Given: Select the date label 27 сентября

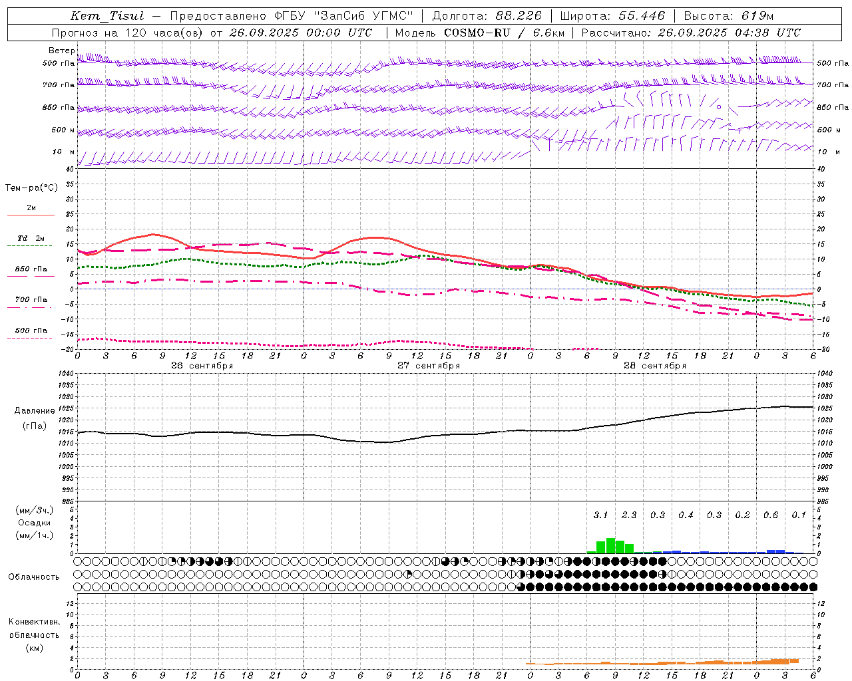Looking at the screenshot, I should tap(429, 366).
